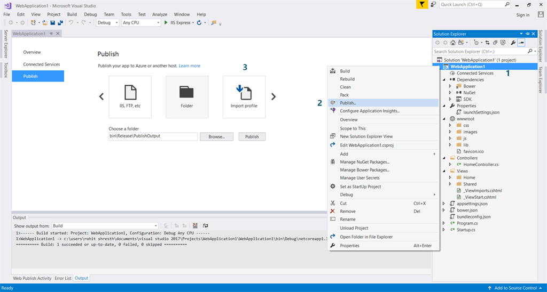547x292 pixels.
Task: Click the Browse... button
Action: 216,136
